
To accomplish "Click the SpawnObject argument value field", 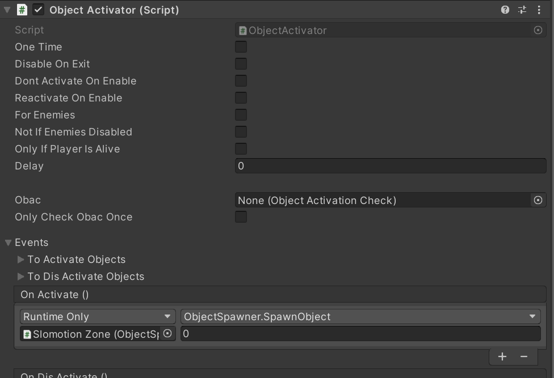I will pos(360,334).
